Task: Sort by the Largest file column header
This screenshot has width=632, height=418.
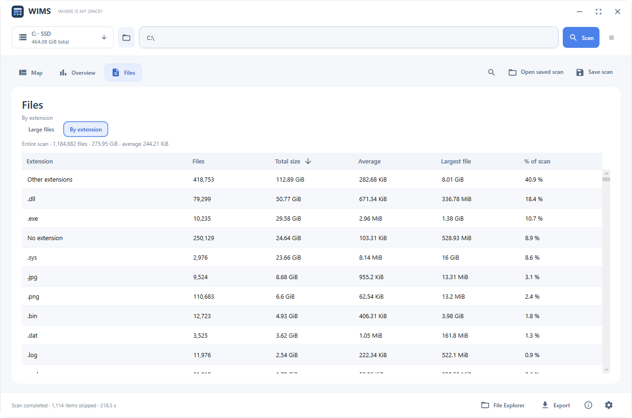Action: [456, 161]
